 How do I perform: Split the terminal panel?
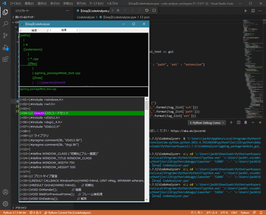point(239,123)
